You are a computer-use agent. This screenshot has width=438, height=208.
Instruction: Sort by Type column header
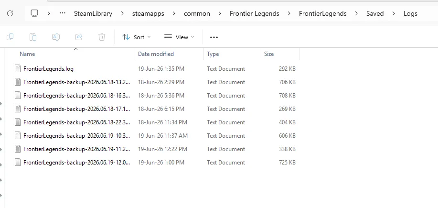pyautogui.click(x=213, y=54)
